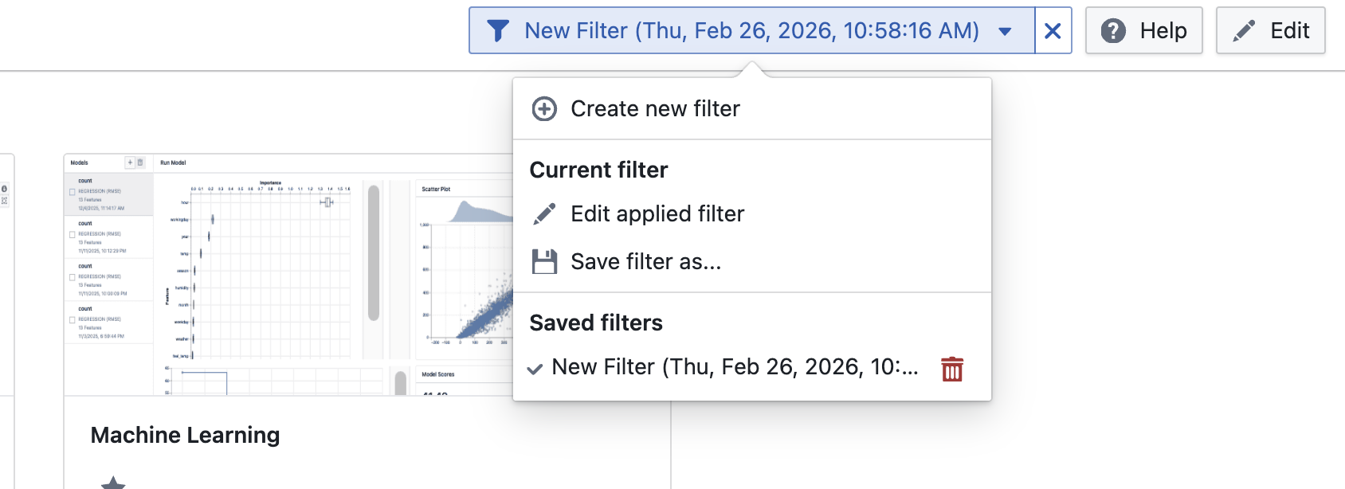Click the pencil icon for Edit applied filter
Screen dimensions: 1345x489
[x=545, y=214]
